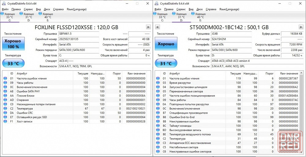This screenshot has width=306, height=157.
Task: Click status orb for Время раскрутки row
Action: [158, 83]
